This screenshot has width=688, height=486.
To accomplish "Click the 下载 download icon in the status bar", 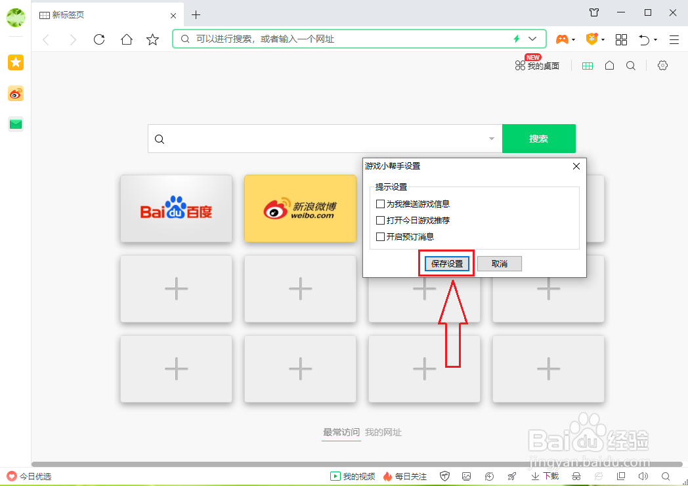I will coord(544,476).
